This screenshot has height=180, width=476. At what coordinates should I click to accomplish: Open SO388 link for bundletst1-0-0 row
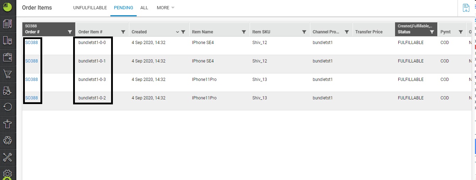[x=32, y=43]
